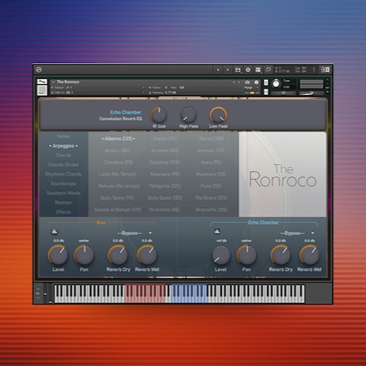Toggle the solo S button
366x366 pixels.
coord(266,83)
